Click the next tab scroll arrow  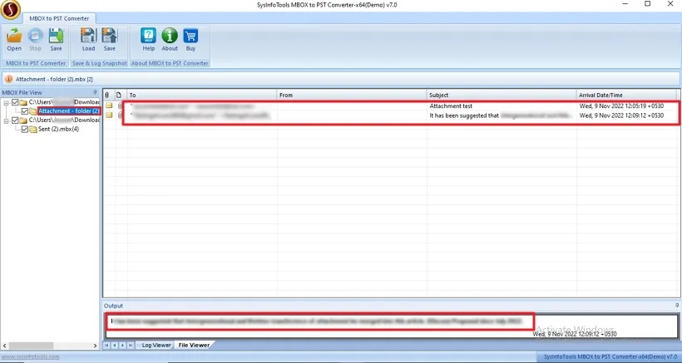[122, 346]
